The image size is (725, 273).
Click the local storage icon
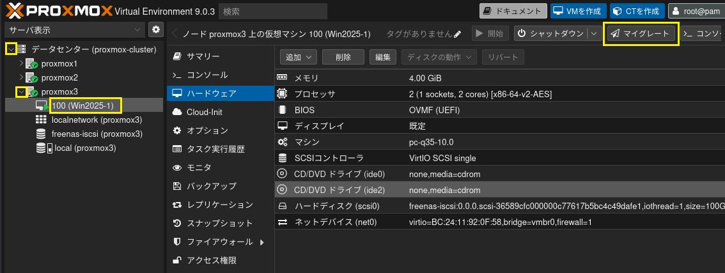coord(44,148)
